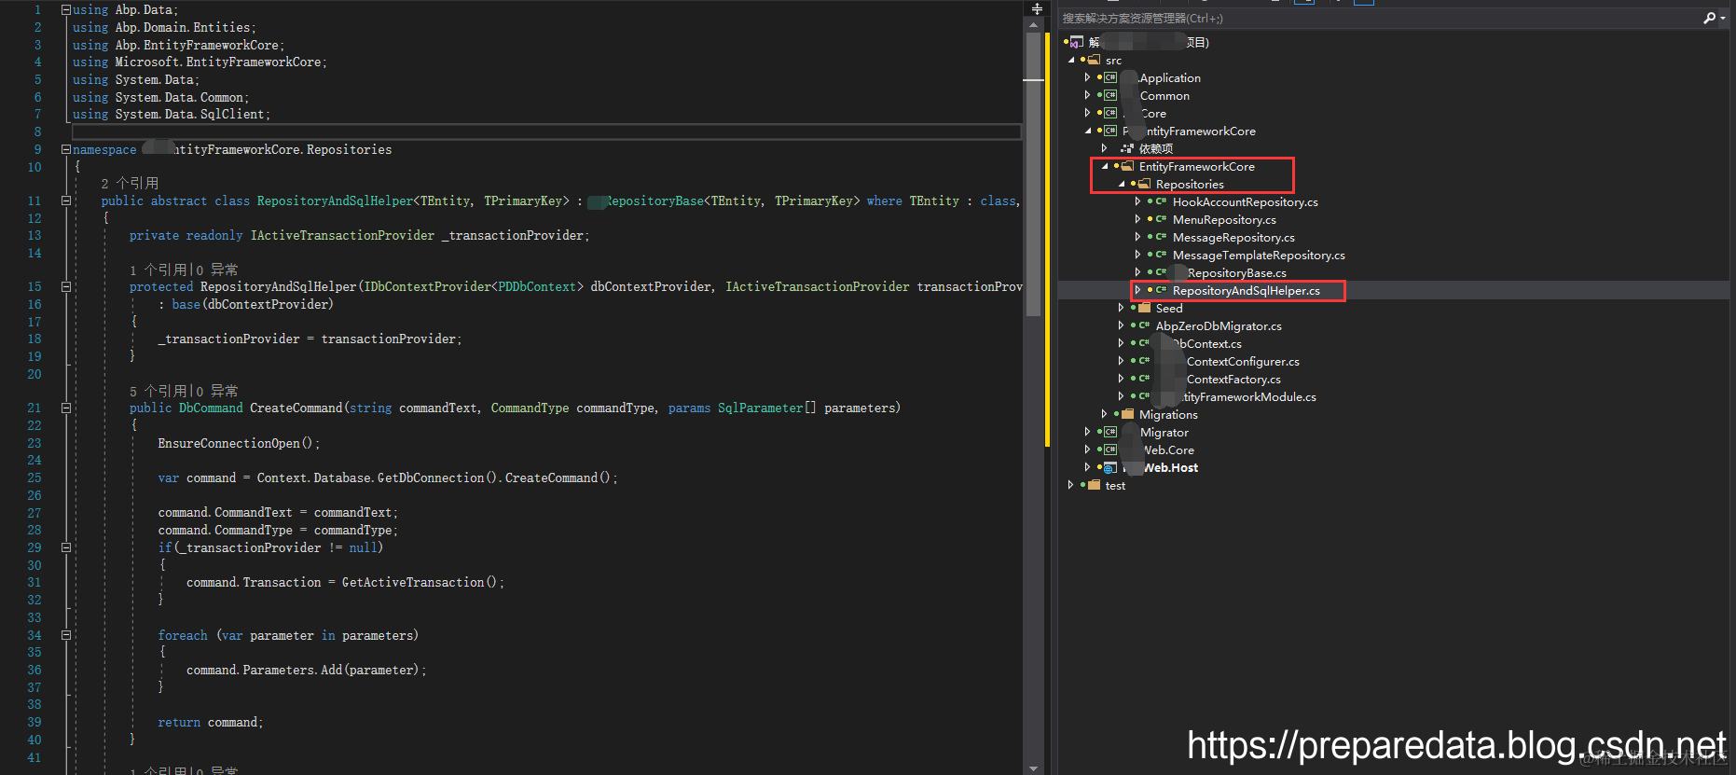
Task: Click the "2 个引用" CodeLens link
Action: coord(130,183)
